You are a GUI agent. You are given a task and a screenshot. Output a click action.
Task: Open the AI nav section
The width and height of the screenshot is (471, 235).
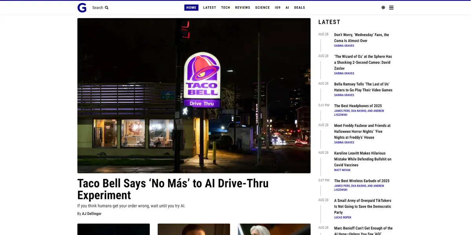[x=287, y=7]
